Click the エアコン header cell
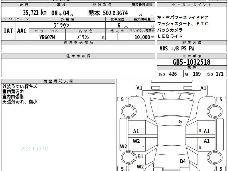The height and width of the screenshot is (171, 228). pyautogui.click(x=22, y=19)
